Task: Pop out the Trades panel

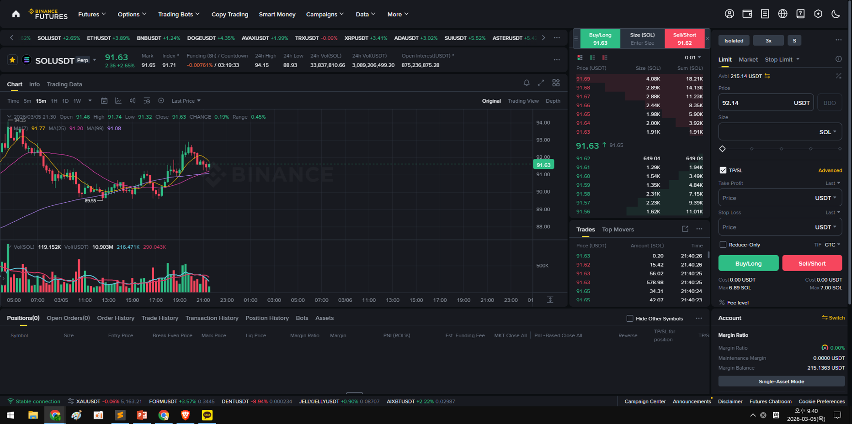Action: pyautogui.click(x=685, y=229)
